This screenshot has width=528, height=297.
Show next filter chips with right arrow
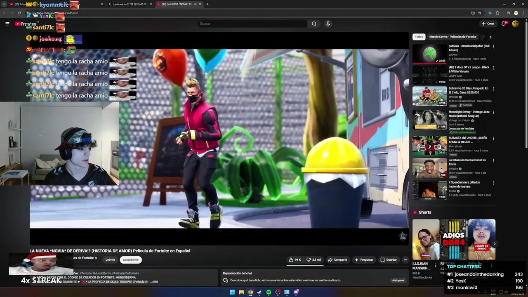pos(490,37)
